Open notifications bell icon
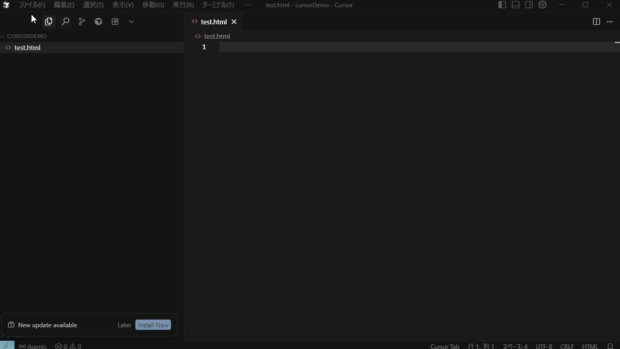Image resolution: width=620 pixels, height=349 pixels. (x=610, y=346)
